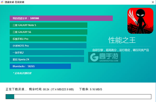
Task: Click the 性能之王 headline text
Action: (x=122, y=40)
